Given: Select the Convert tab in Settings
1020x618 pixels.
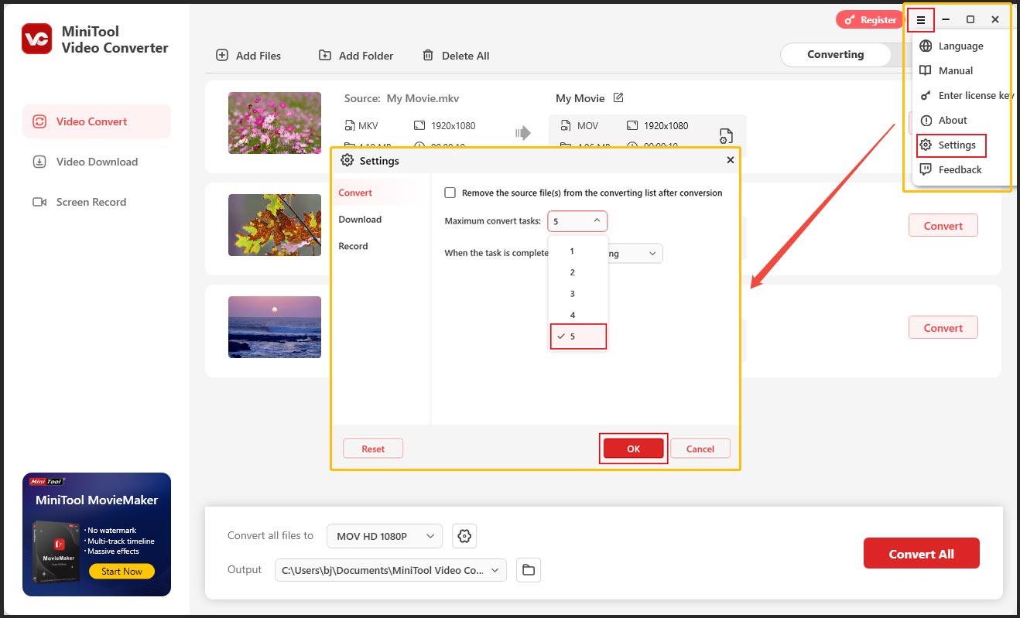Looking at the screenshot, I should point(355,193).
